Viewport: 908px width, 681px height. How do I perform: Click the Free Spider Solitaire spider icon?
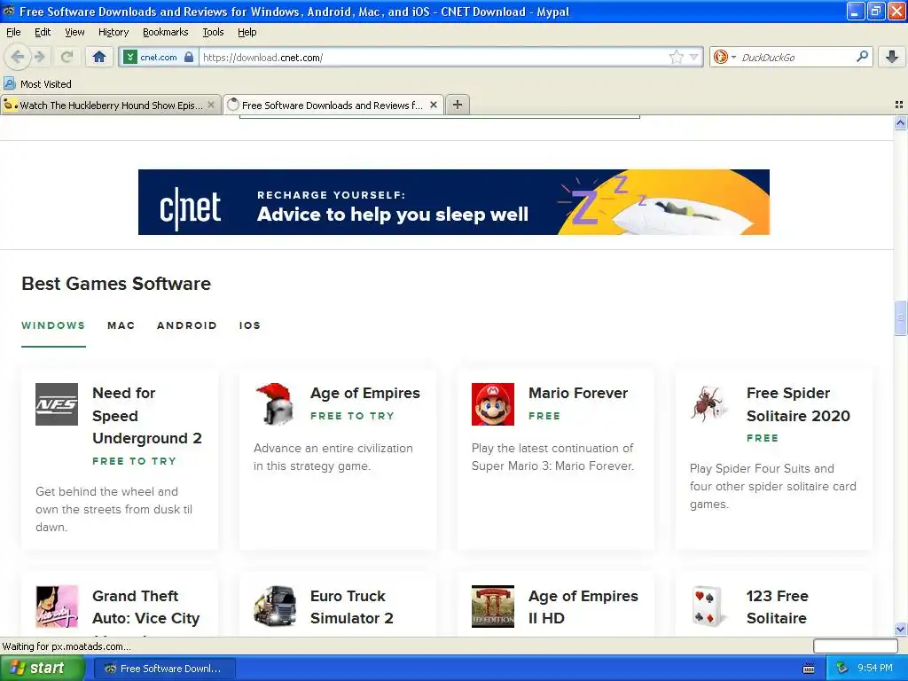pos(710,404)
